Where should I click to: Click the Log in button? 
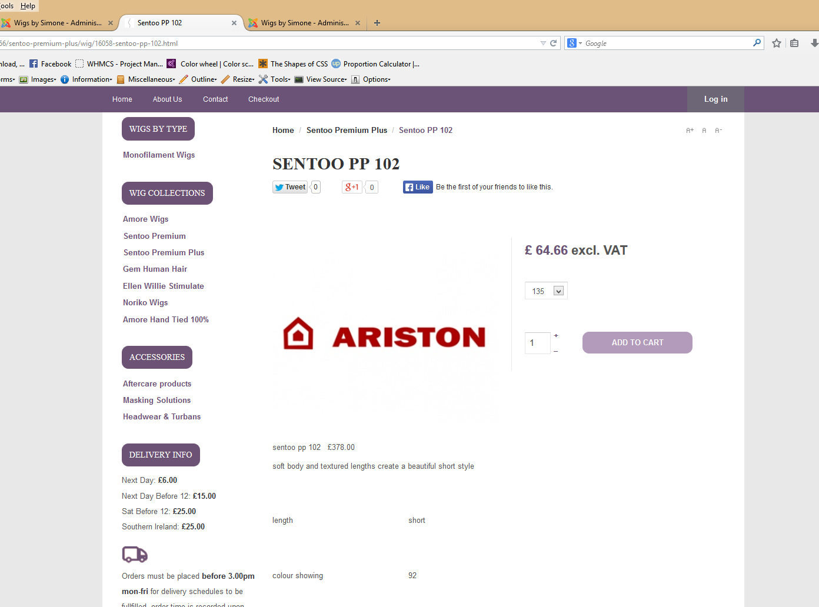tap(715, 99)
